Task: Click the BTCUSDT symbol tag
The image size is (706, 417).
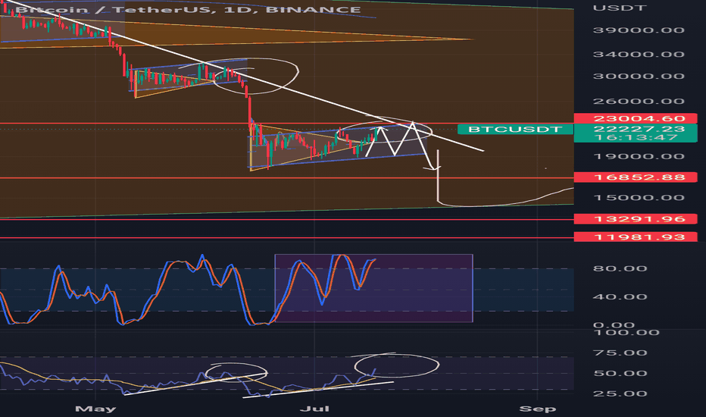Action: [x=515, y=130]
